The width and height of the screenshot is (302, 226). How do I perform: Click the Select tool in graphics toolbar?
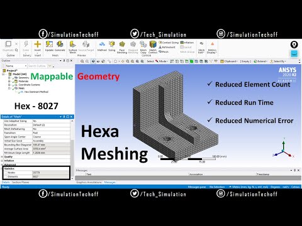click(150, 62)
